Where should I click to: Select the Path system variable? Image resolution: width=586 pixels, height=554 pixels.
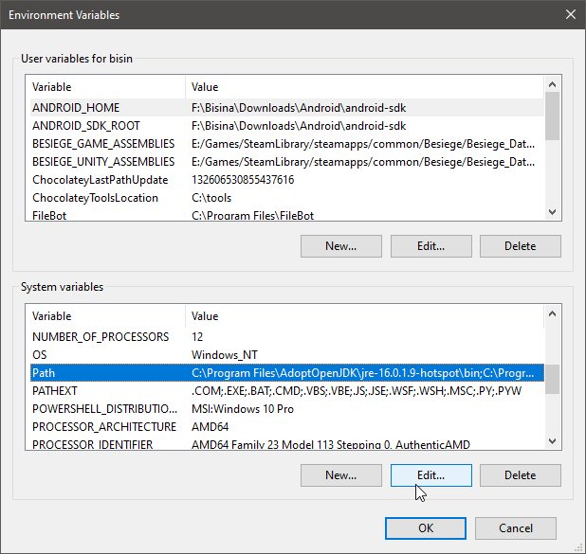tap(286, 372)
